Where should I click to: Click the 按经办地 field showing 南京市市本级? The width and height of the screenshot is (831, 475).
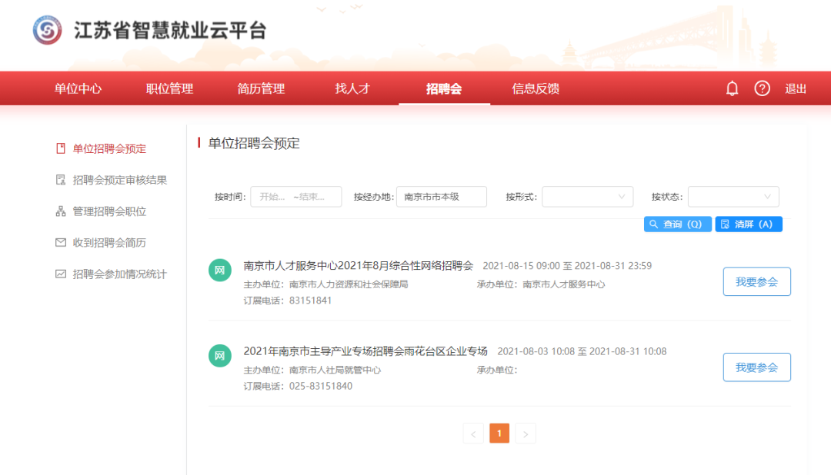[442, 197]
